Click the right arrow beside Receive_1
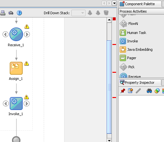This screenshot has width=164, height=142. [27, 34]
